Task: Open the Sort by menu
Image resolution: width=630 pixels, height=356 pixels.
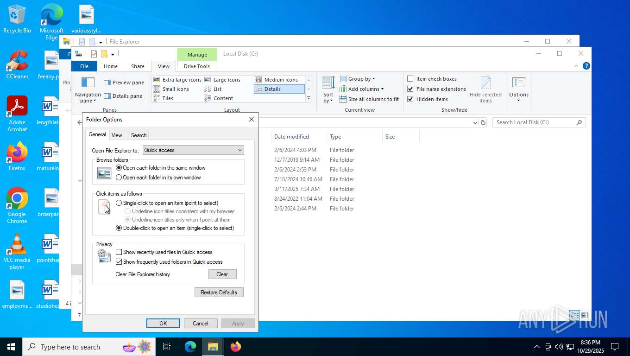Action: coord(328,90)
